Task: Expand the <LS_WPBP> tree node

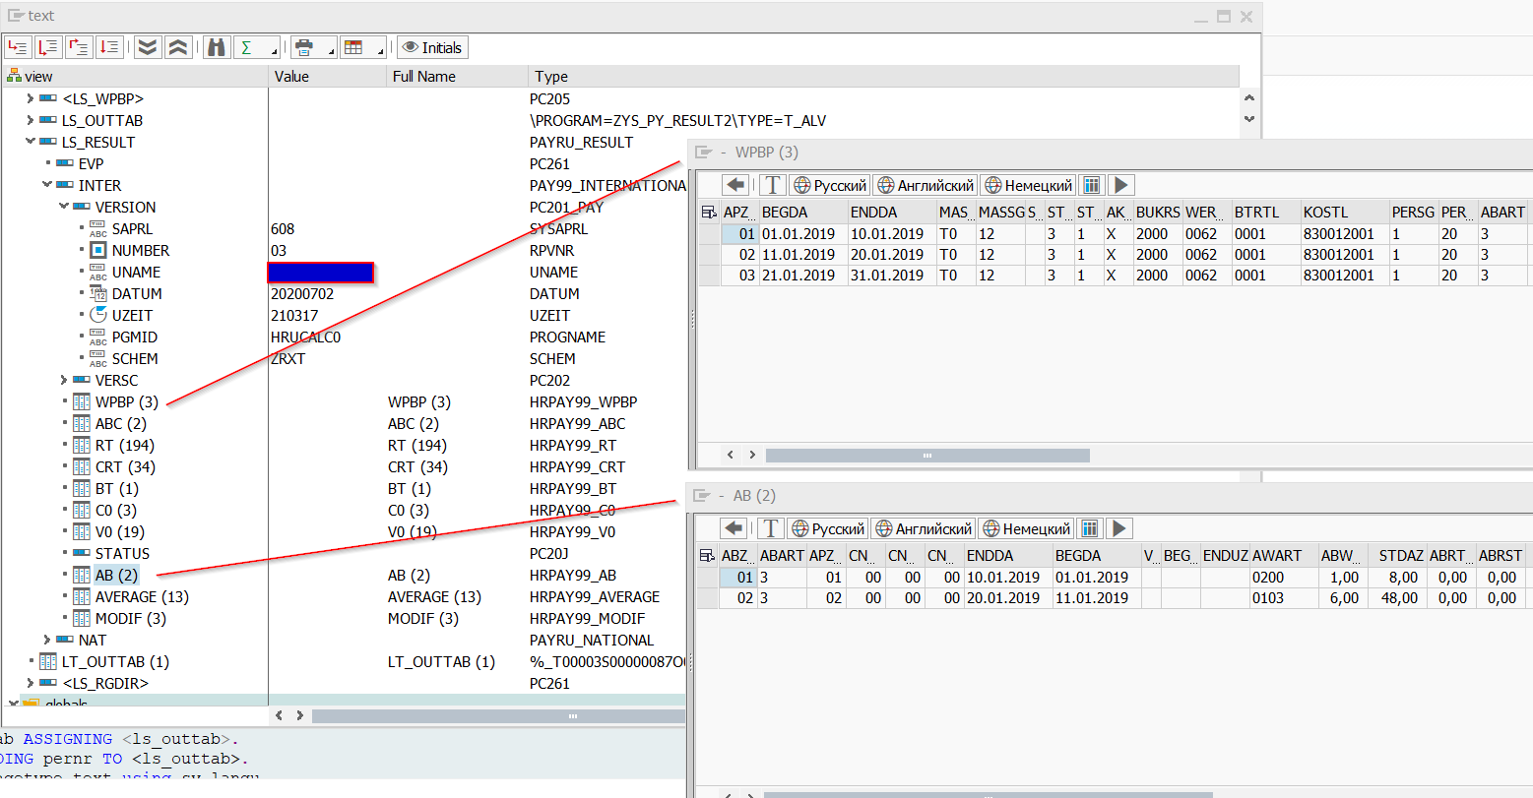Action: pyautogui.click(x=31, y=98)
